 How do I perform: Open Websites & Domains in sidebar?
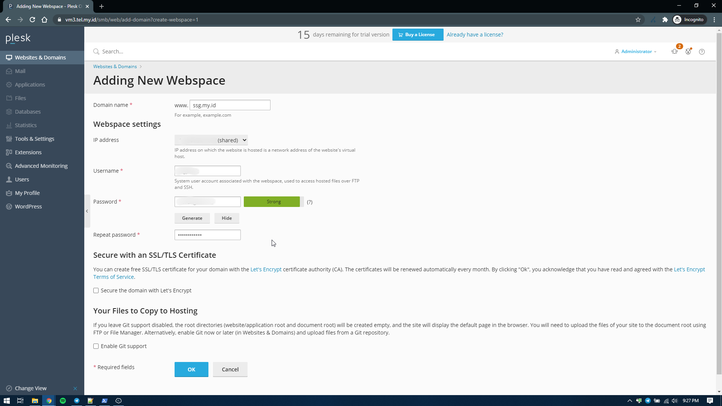click(42, 58)
